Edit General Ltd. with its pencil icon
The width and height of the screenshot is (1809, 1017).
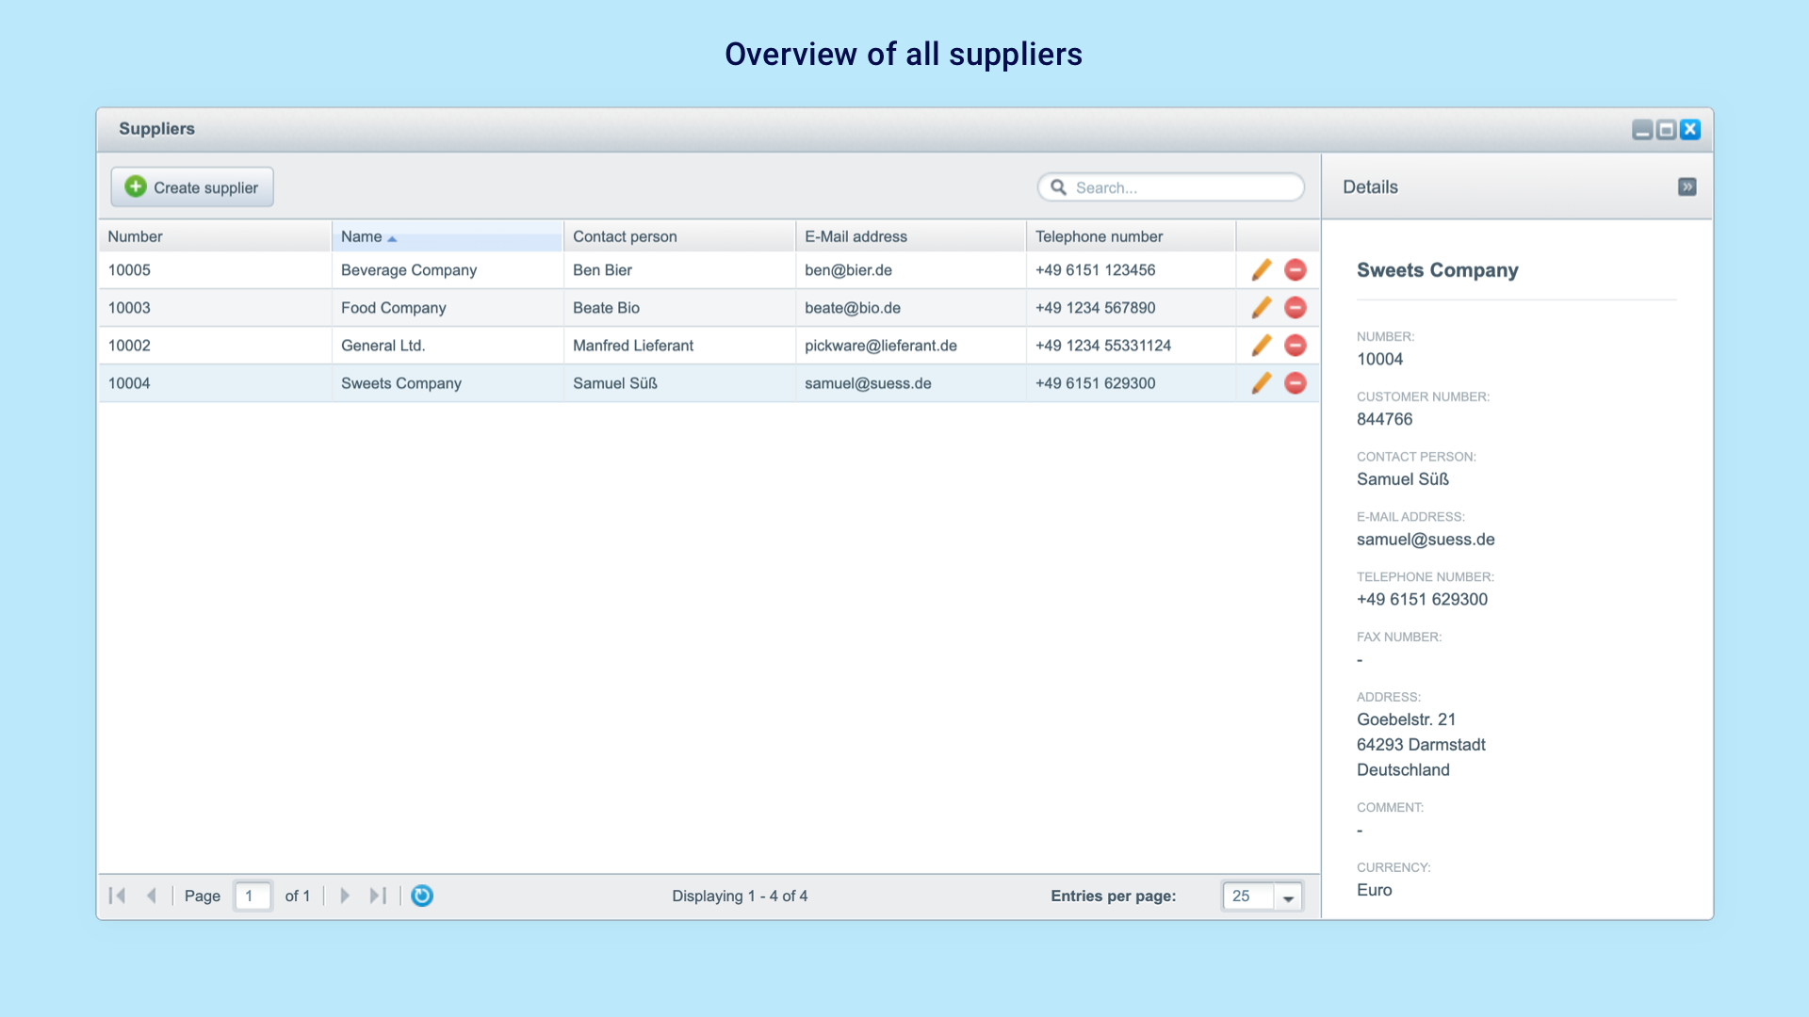(1262, 346)
